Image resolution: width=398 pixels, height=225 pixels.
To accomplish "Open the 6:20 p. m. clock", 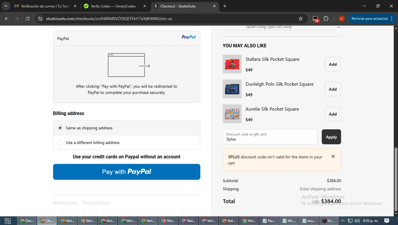I will [371, 221].
